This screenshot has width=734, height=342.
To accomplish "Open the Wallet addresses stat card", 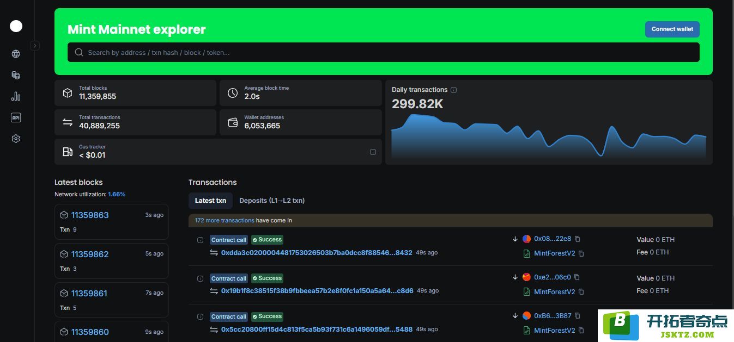I will (301, 122).
